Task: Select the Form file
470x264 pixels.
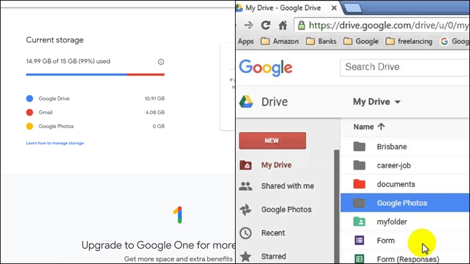Action: (x=405, y=240)
